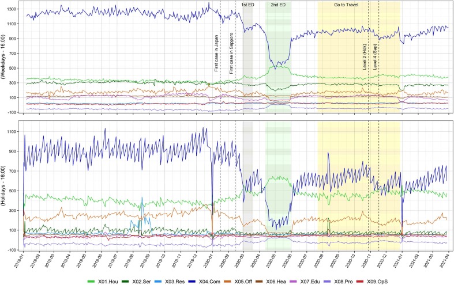Click the 'First case in Sapporo' vertical label
This screenshot has width=454, height=285.
[x=231, y=52]
